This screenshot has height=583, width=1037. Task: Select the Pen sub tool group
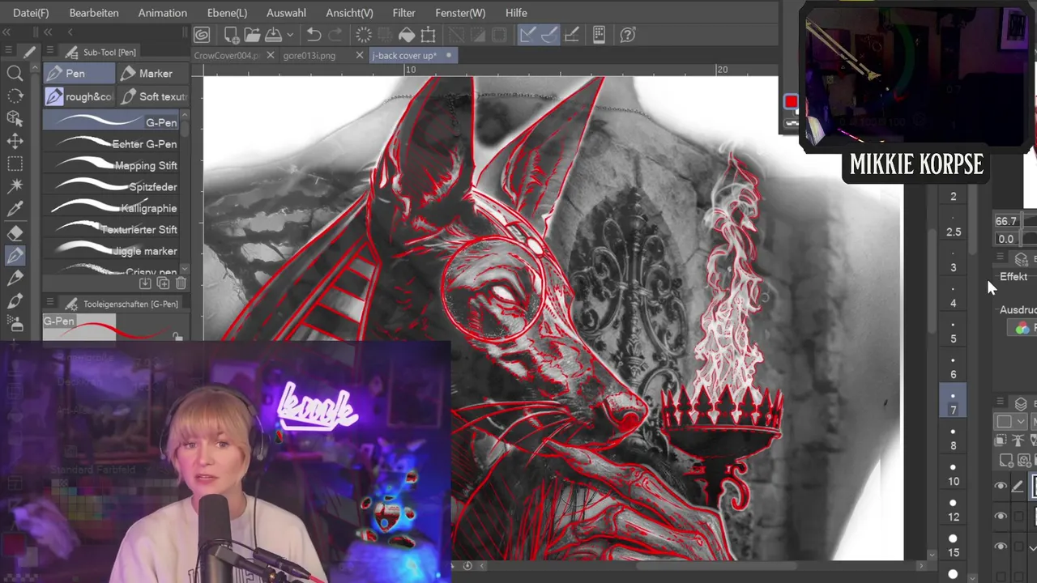(79, 73)
